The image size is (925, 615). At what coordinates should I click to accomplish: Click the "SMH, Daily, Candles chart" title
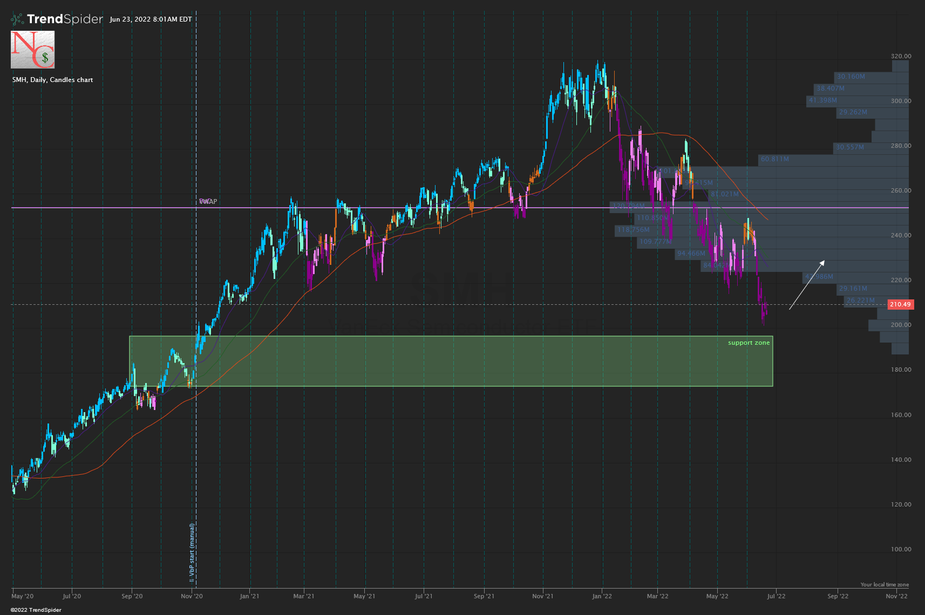coord(53,80)
